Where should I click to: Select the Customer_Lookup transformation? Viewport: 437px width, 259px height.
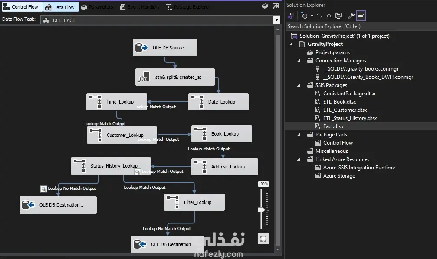[x=122, y=135]
